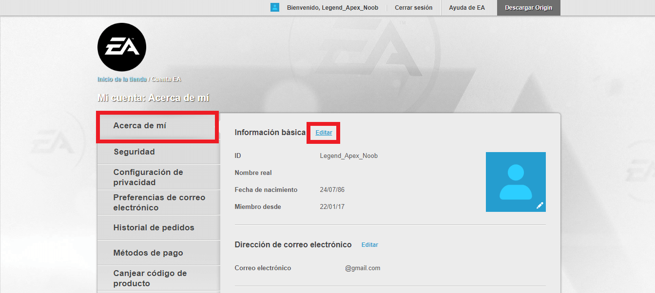
Task: Click Cerrar sesión link
Action: pyautogui.click(x=413, y=8)
